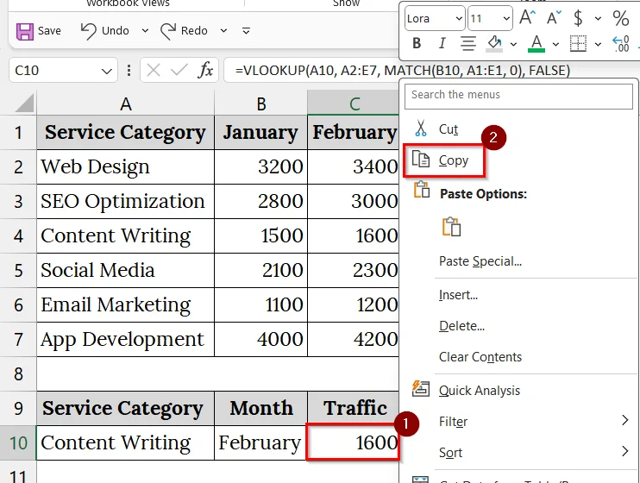Click the Web Design cell

[125, 166]
